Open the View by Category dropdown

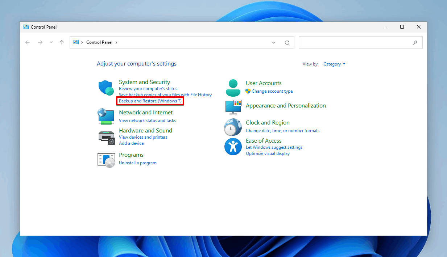[x=334, y=64]
